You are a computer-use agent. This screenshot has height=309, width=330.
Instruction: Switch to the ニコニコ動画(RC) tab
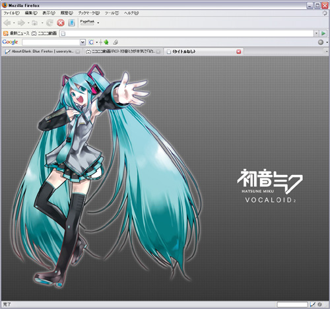[123, 51]
